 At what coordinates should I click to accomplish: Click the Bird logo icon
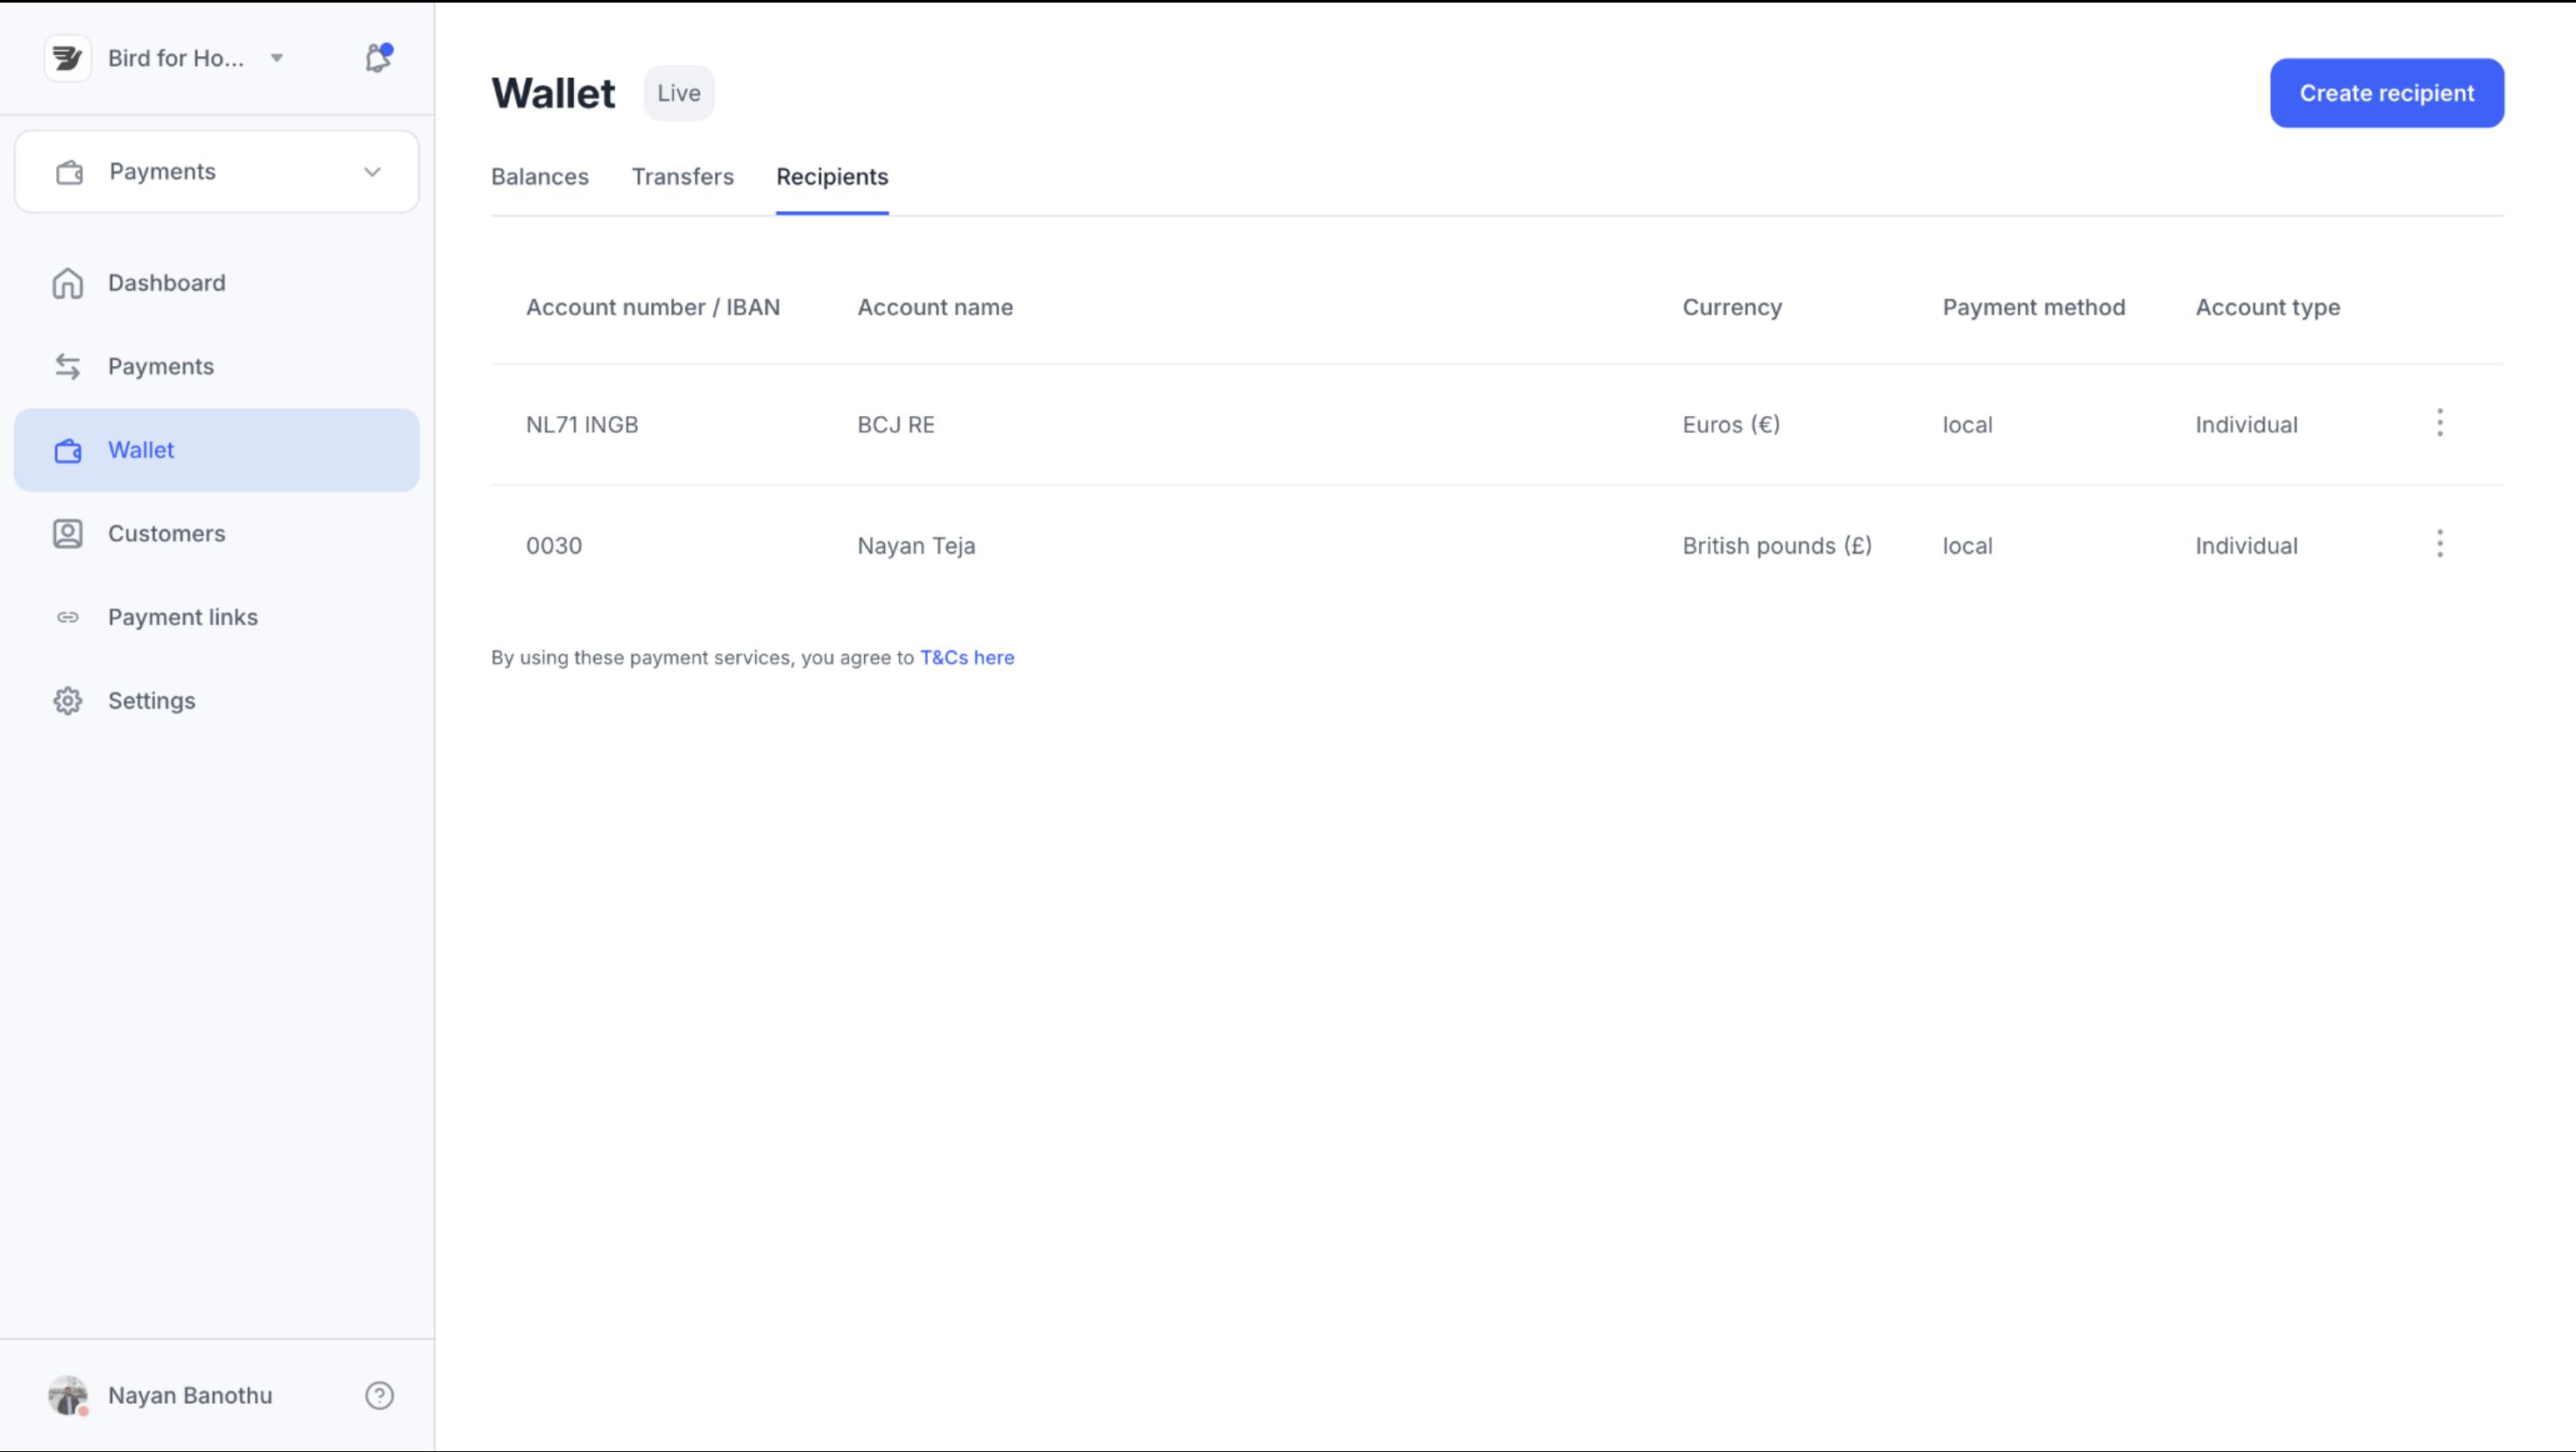(68, 58)
